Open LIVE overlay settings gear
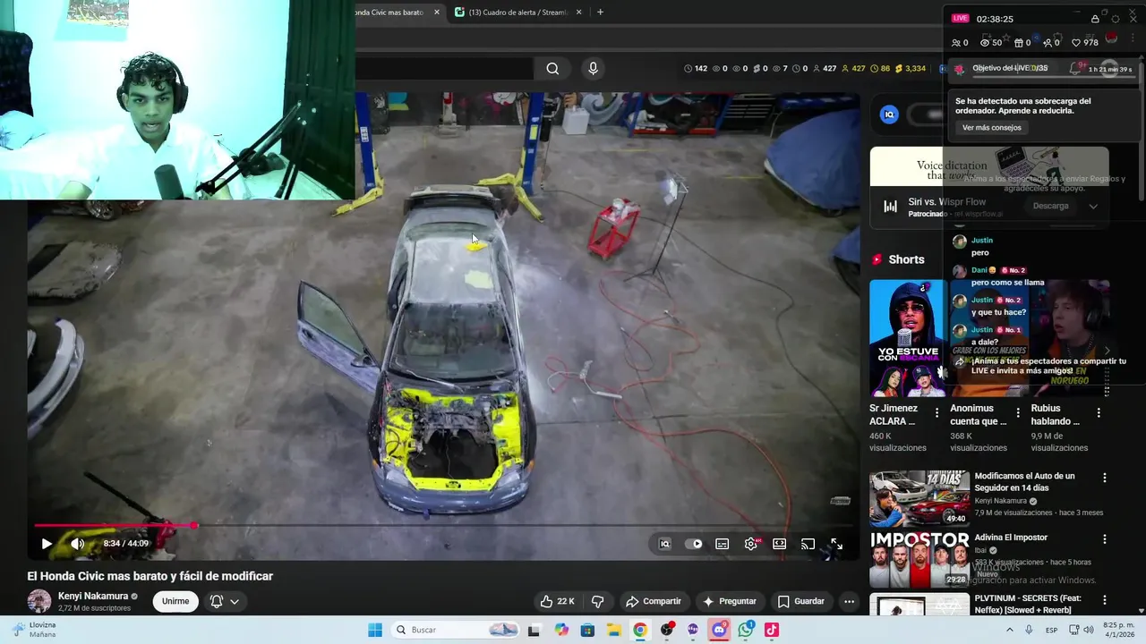Image resolution: width=1146 pixels, height=644 pixels. pyautogui.click(x=1116, y=19)
